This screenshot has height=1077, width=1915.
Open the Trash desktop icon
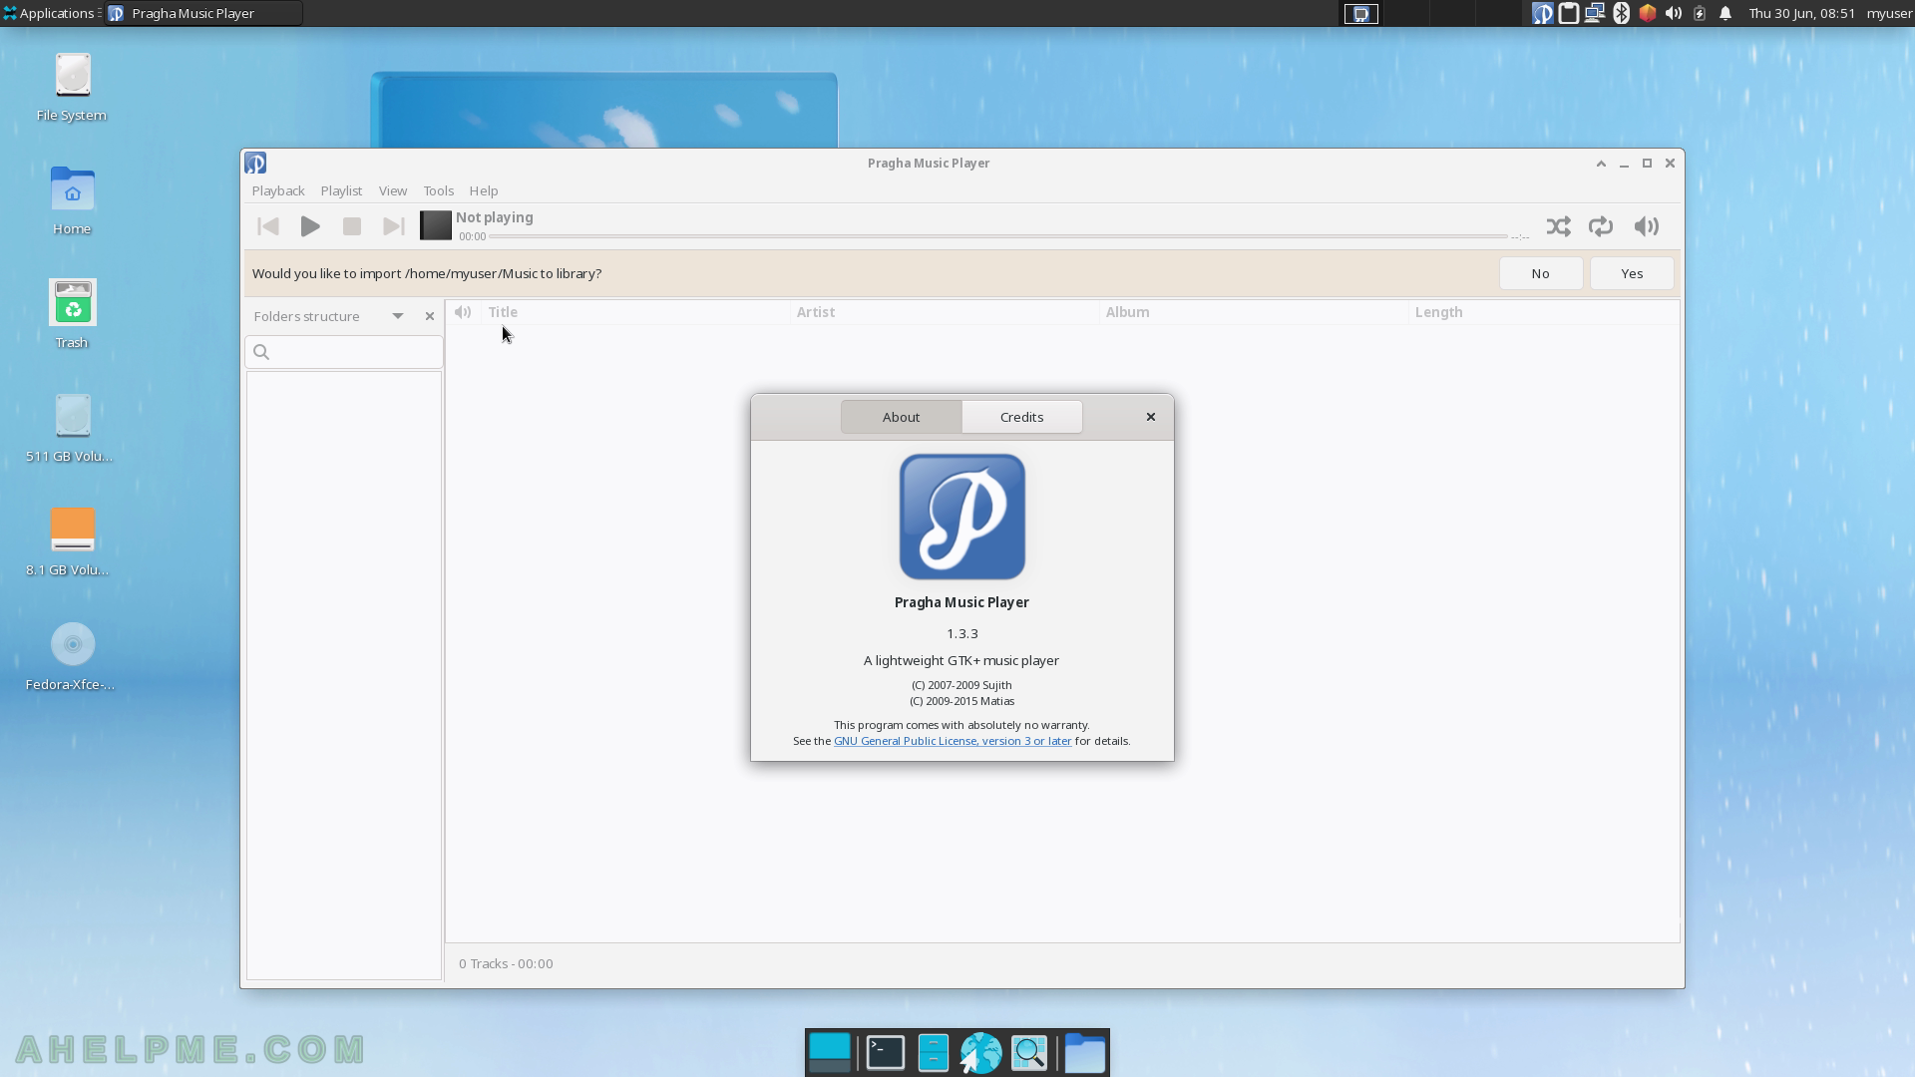[72, 314]
